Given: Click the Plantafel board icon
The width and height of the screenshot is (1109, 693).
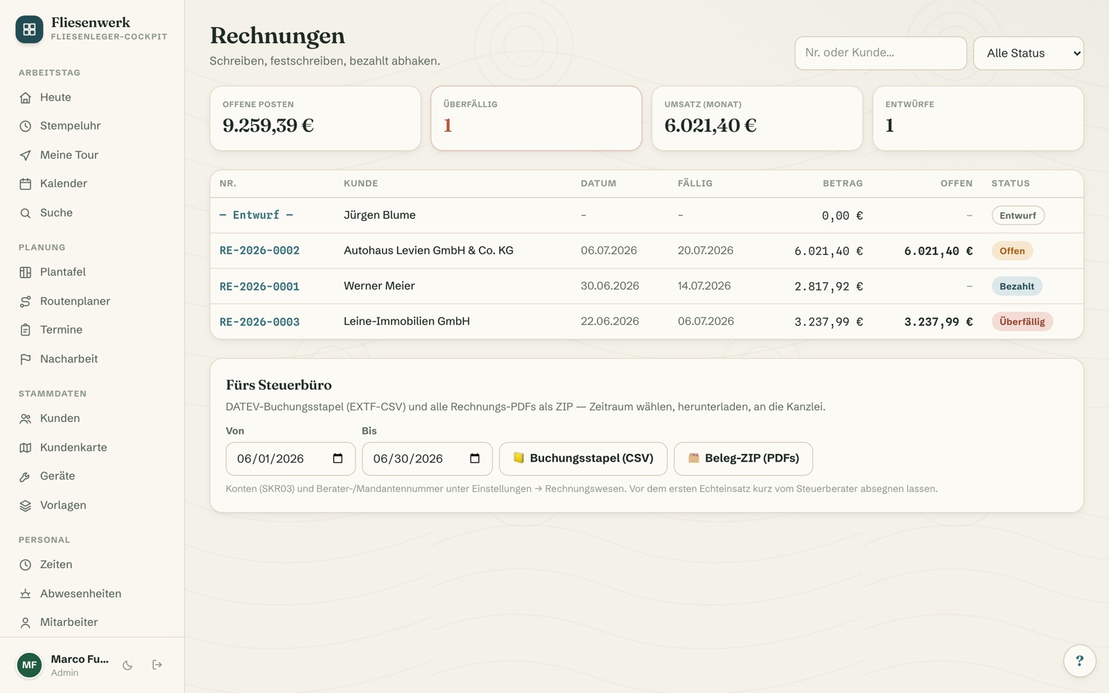Looking at the screenshot, I should (26, 272).
